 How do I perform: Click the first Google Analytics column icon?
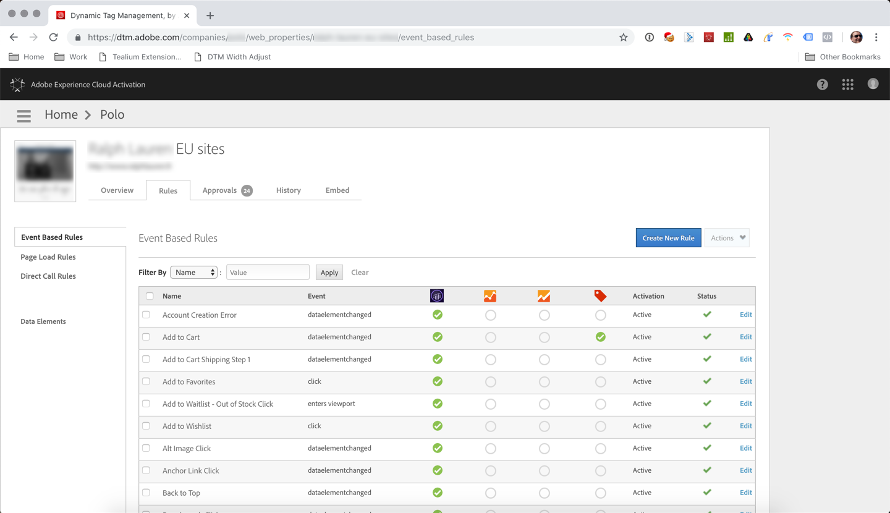point(490,296)
